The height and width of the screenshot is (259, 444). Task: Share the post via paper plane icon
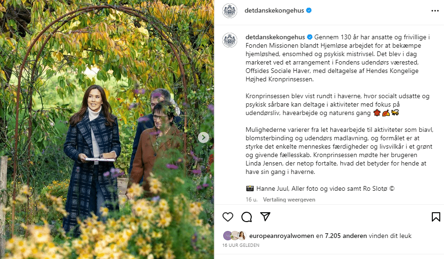point(265,216)
